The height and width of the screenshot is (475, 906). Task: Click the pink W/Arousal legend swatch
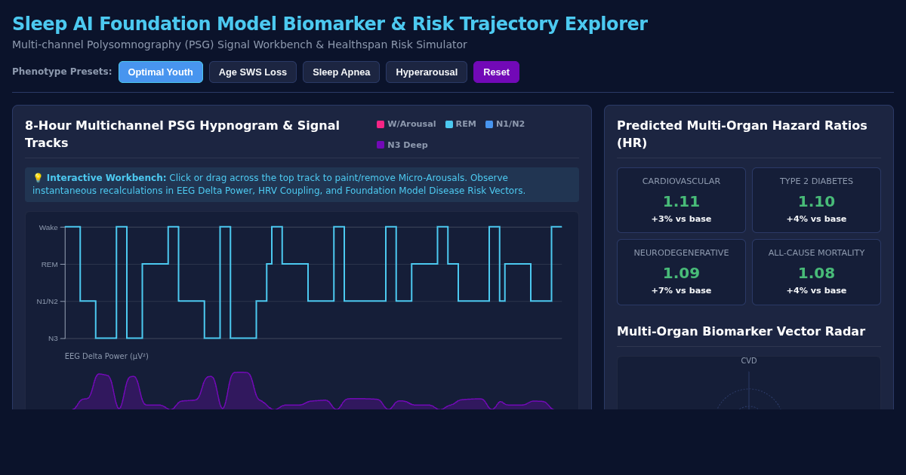click(x=381, y=124)
